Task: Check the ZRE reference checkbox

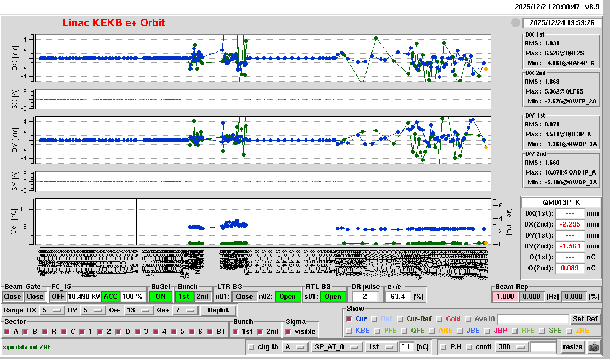Action: coord(570,331)
